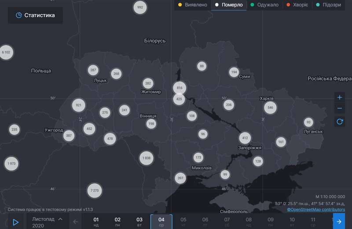Screen dimensions: 352x229
Task: Go to next dates with right arrow
Action: (x=339, y=222)
